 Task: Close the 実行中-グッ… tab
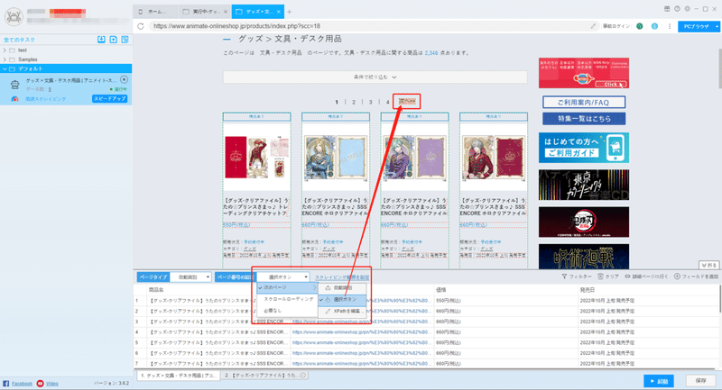click(x=225, y=12)
